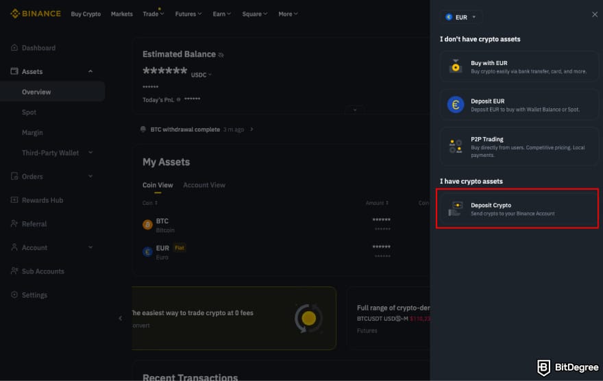Click the P2P Trading icon

(x=456, y=147)
